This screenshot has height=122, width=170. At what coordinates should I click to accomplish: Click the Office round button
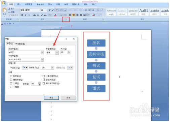click(x=4, y=3)
